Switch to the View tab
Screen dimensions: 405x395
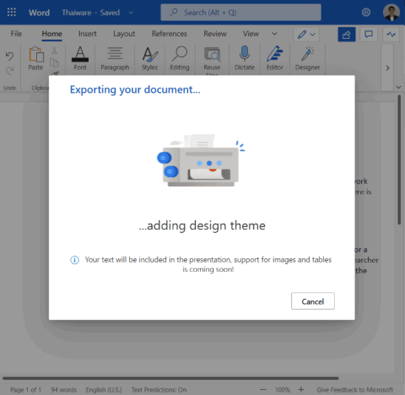pyautogui.click(x=251, y=34)
